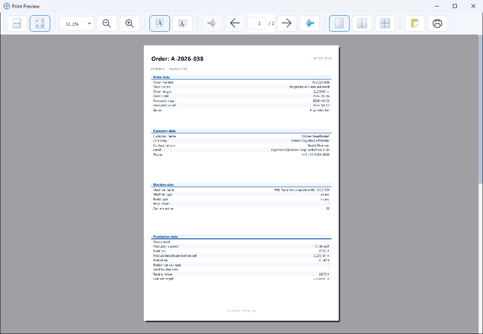Select single page layout view
Screen dimensions: 483x334
(x=339, y=24)
